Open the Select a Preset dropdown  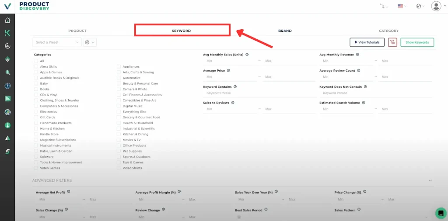point(57,42)
